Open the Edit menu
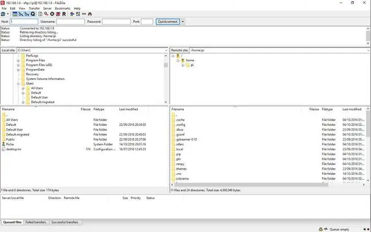371x232 pixels. [x=13, y=9]
